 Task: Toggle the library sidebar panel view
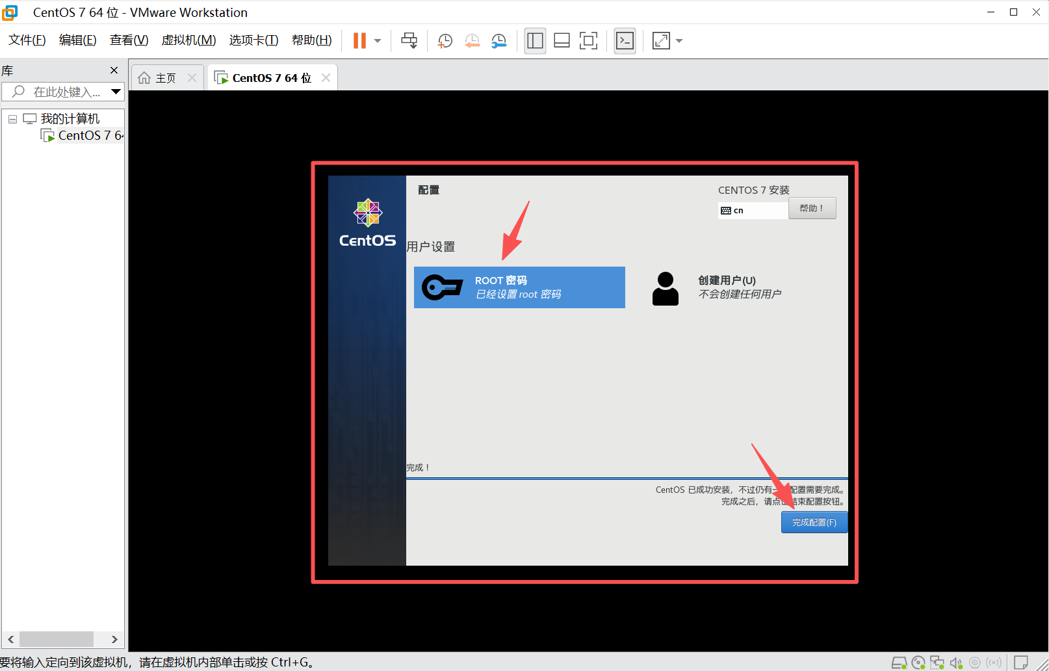[x=535, y=41]
